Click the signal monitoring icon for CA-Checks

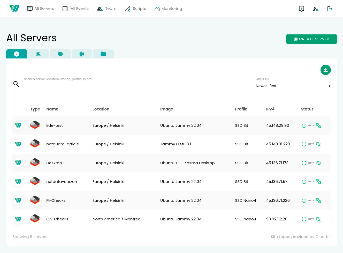click(x=318, y=219)
